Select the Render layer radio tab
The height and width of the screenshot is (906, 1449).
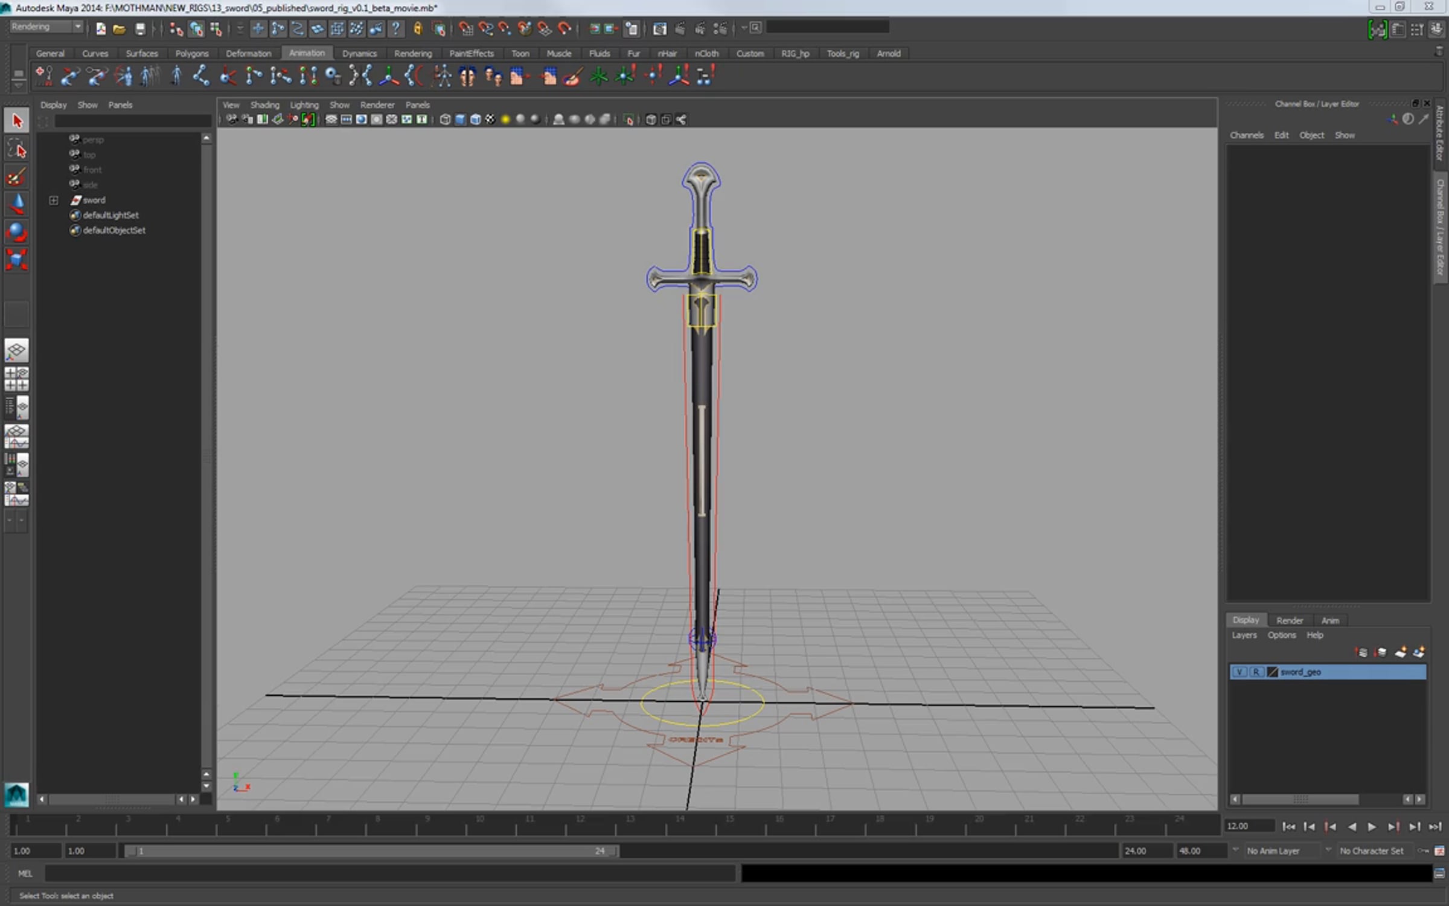1289,620
